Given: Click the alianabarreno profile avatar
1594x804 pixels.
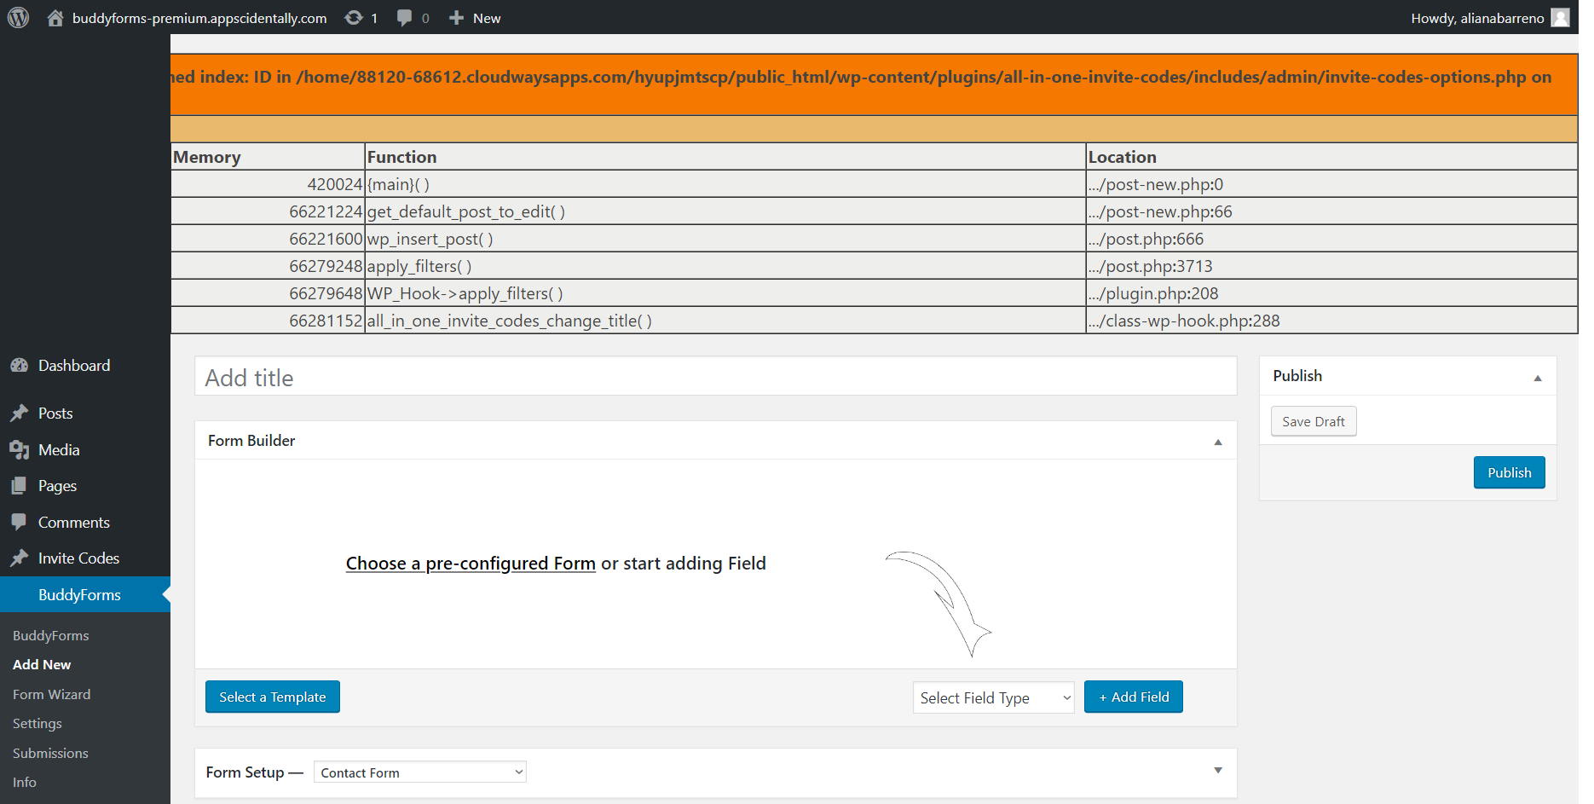Looking at the screenshot, I should [x=1561, y=17].
